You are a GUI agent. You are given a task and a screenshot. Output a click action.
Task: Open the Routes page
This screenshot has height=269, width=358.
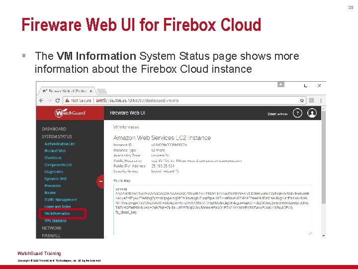(50, 193)
